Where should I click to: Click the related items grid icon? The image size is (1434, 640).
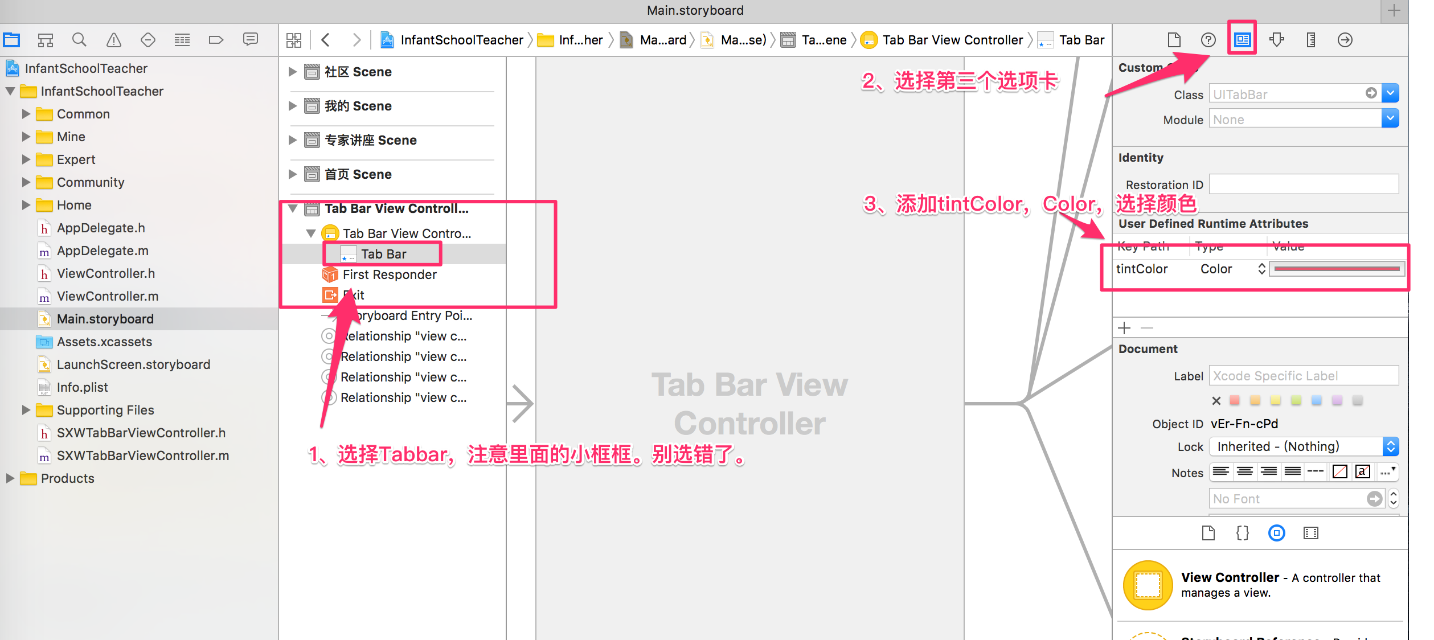pyautogui.click(x=294, y=40)
